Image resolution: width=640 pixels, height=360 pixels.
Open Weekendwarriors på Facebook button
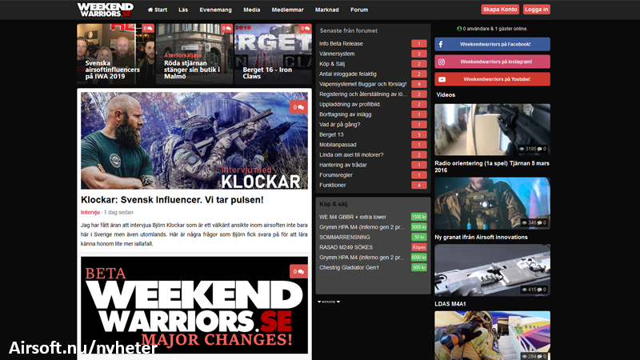[x=492, y=44]
